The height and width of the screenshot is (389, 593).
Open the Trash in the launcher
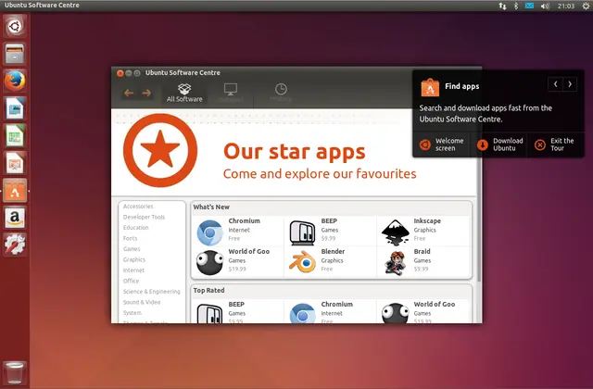[x=15, y=372]
